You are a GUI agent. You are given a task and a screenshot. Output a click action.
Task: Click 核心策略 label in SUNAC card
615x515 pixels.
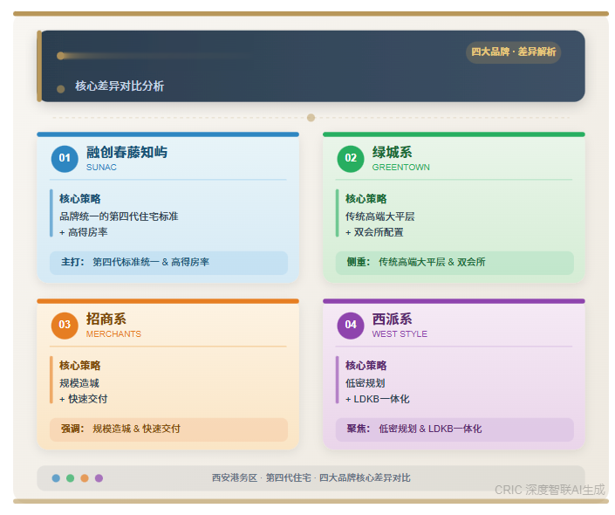80,199
